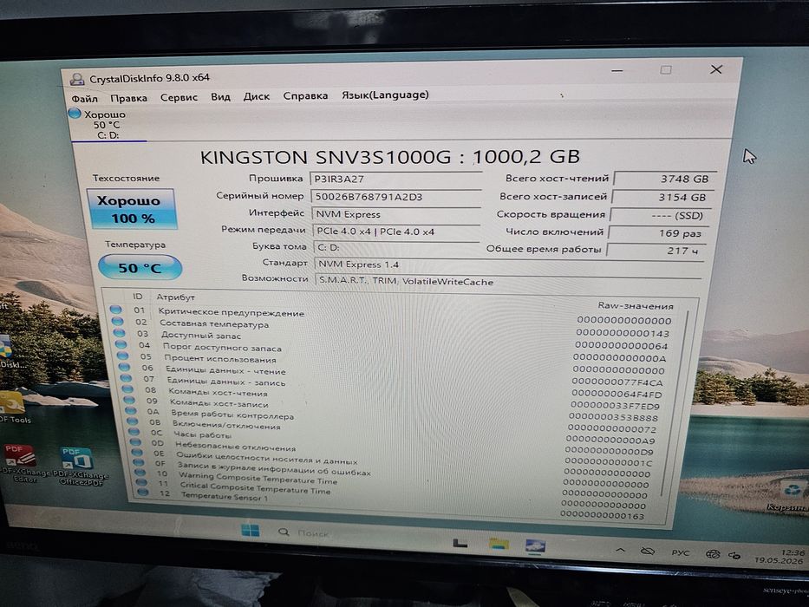Click the serial number field 50026B768791A2D3

pyautogui.click(x=395, y=197)
